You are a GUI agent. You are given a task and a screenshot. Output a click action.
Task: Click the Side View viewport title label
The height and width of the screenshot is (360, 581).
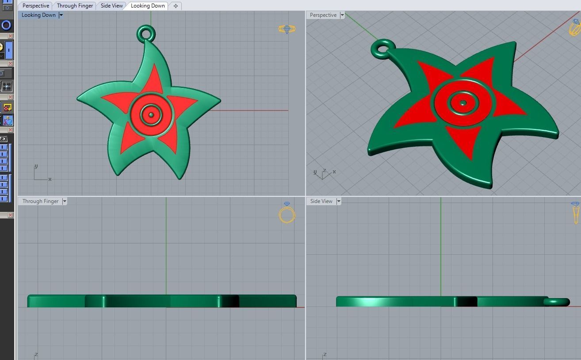pos(321,201)
